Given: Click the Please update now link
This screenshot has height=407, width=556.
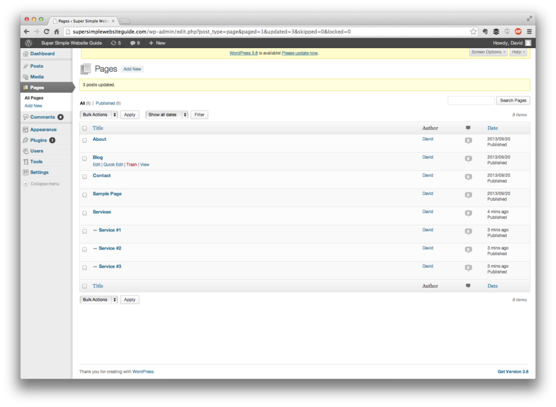Looking at the screenshot, I should [x=300, y=53].
